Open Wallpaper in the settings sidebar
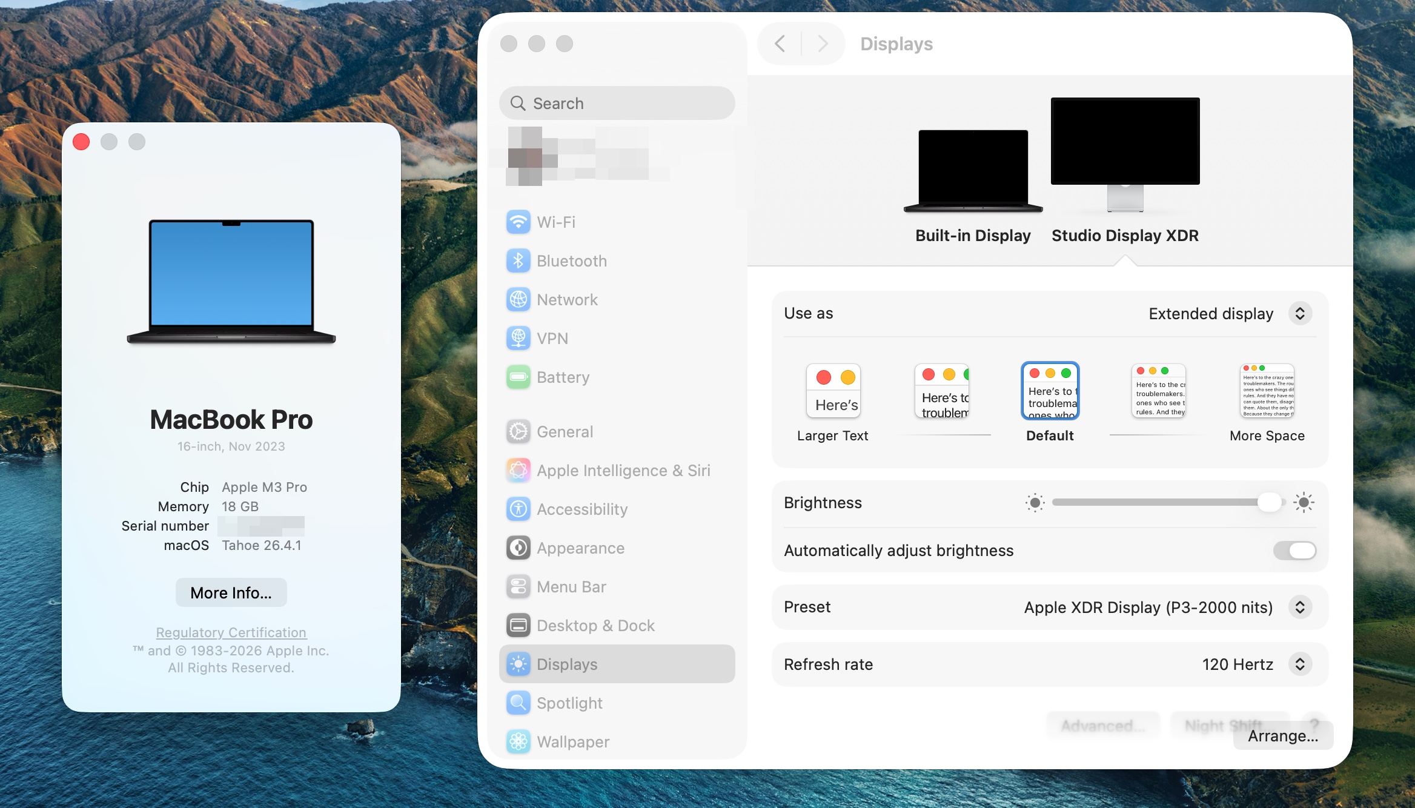Viewport: 1415px width, 808px height. (x=617, y=742)
